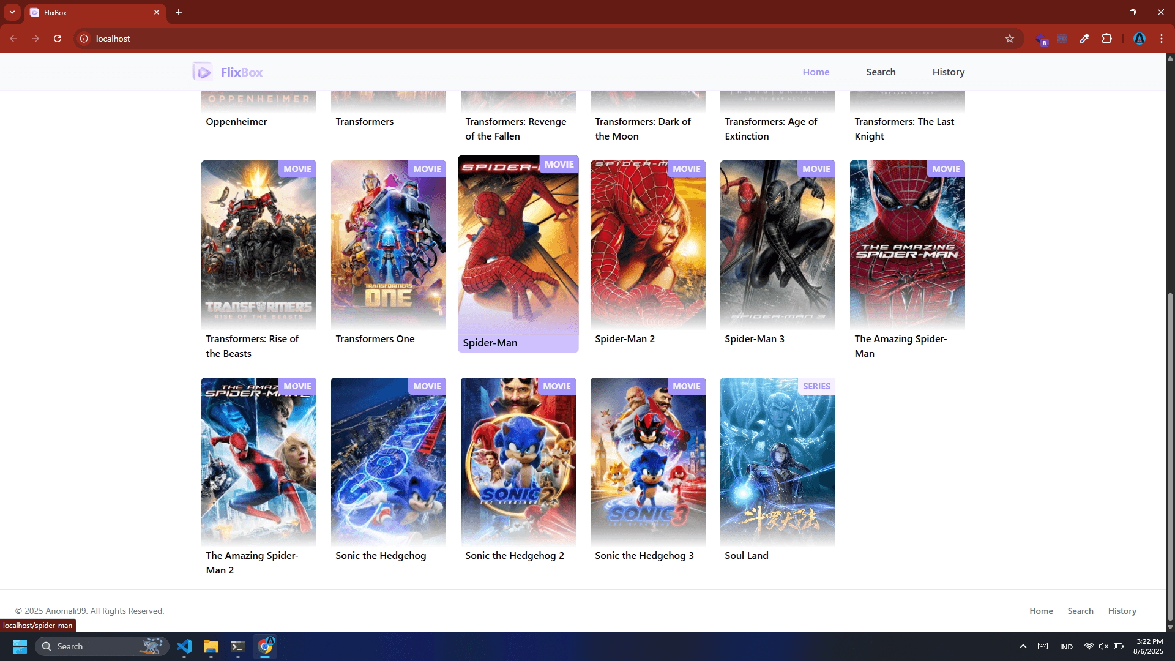Image resolution: width=1175 pixels, height=661 pixels.
Task: Open the tab search dropdown arrow
Action: 12,12
